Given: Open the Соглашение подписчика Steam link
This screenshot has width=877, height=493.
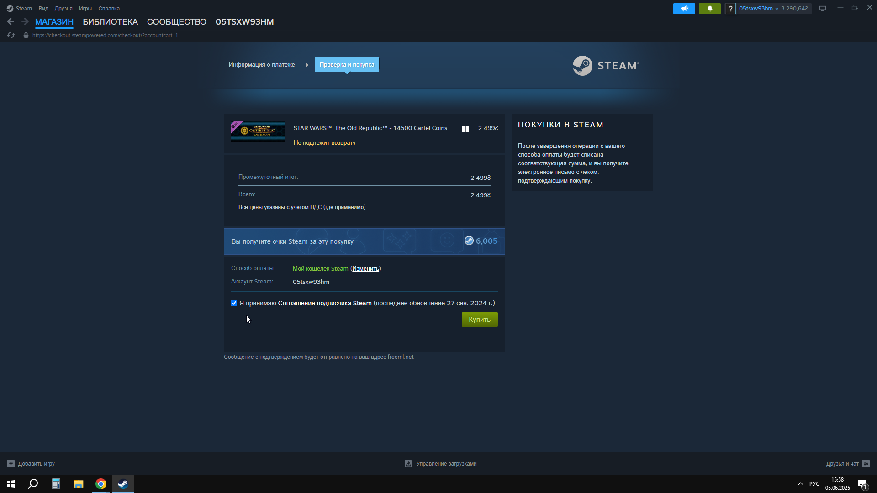Looking at the screenshot, I should point(325,303).
